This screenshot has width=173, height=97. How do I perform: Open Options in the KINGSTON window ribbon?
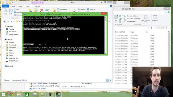tap(155, 19)
